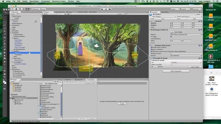Toggle Disable mesh renderer checkbox
Image resolution: width=221 pixels, height=124 pixels.
pyautogui.click(x=151, y=48)
